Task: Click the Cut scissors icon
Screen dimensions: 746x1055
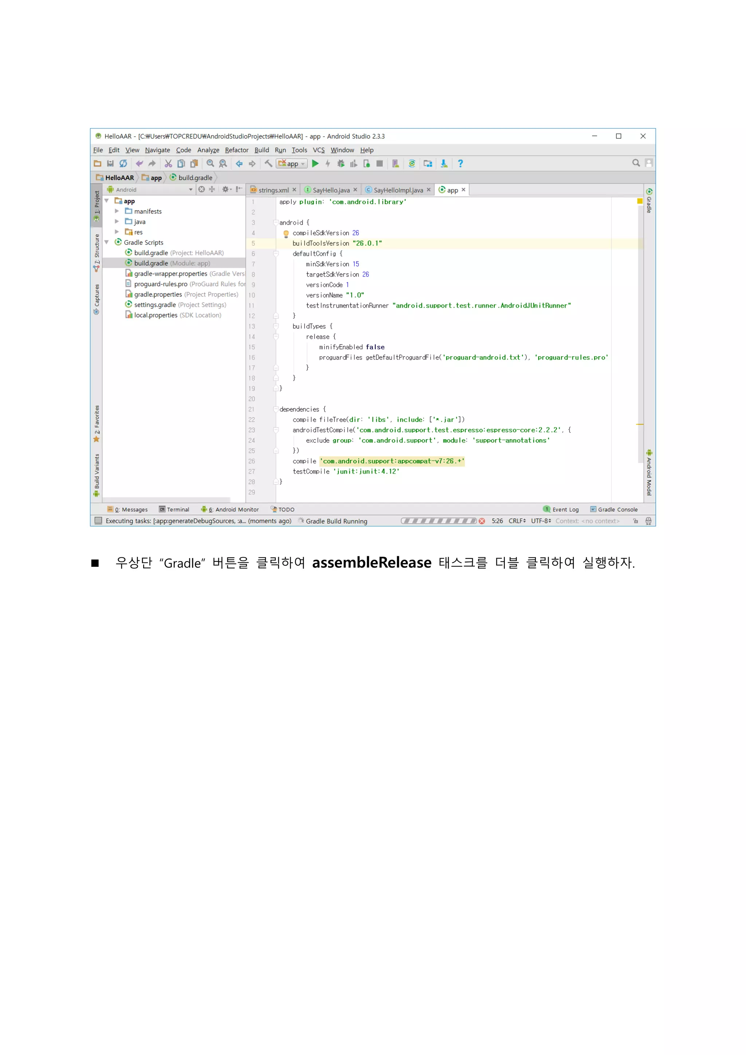Action: tap(168, 164)
